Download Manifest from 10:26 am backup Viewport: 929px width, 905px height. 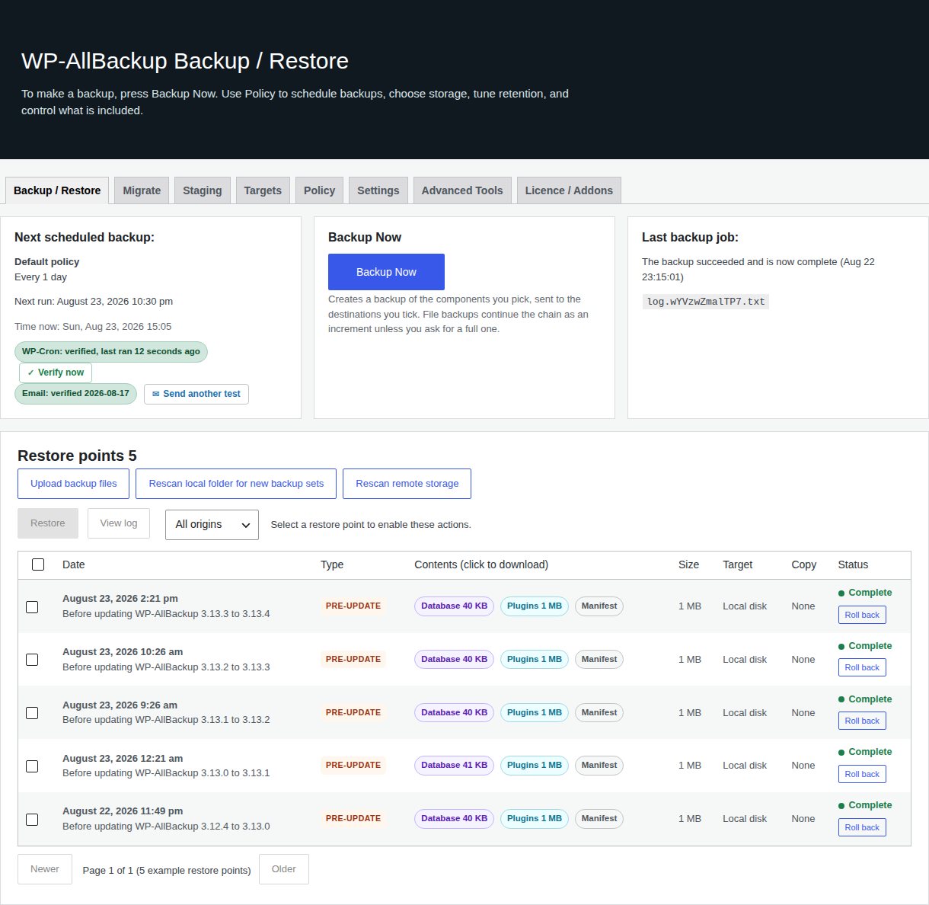(x=599, y=660)
